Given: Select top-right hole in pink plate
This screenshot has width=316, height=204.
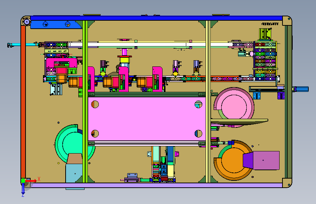Looking at the screenshot, I should (198, 105).
